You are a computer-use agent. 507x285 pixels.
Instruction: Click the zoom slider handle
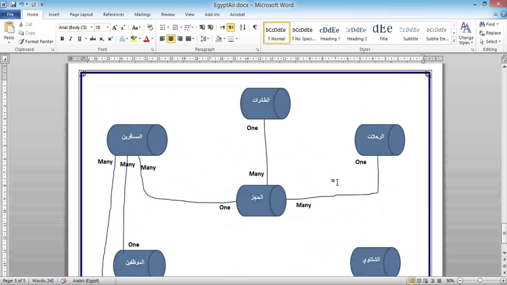[480, 281]
